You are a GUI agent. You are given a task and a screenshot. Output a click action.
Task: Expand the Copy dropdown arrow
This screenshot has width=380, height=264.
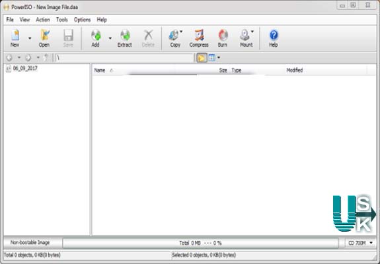click(181, 32)
